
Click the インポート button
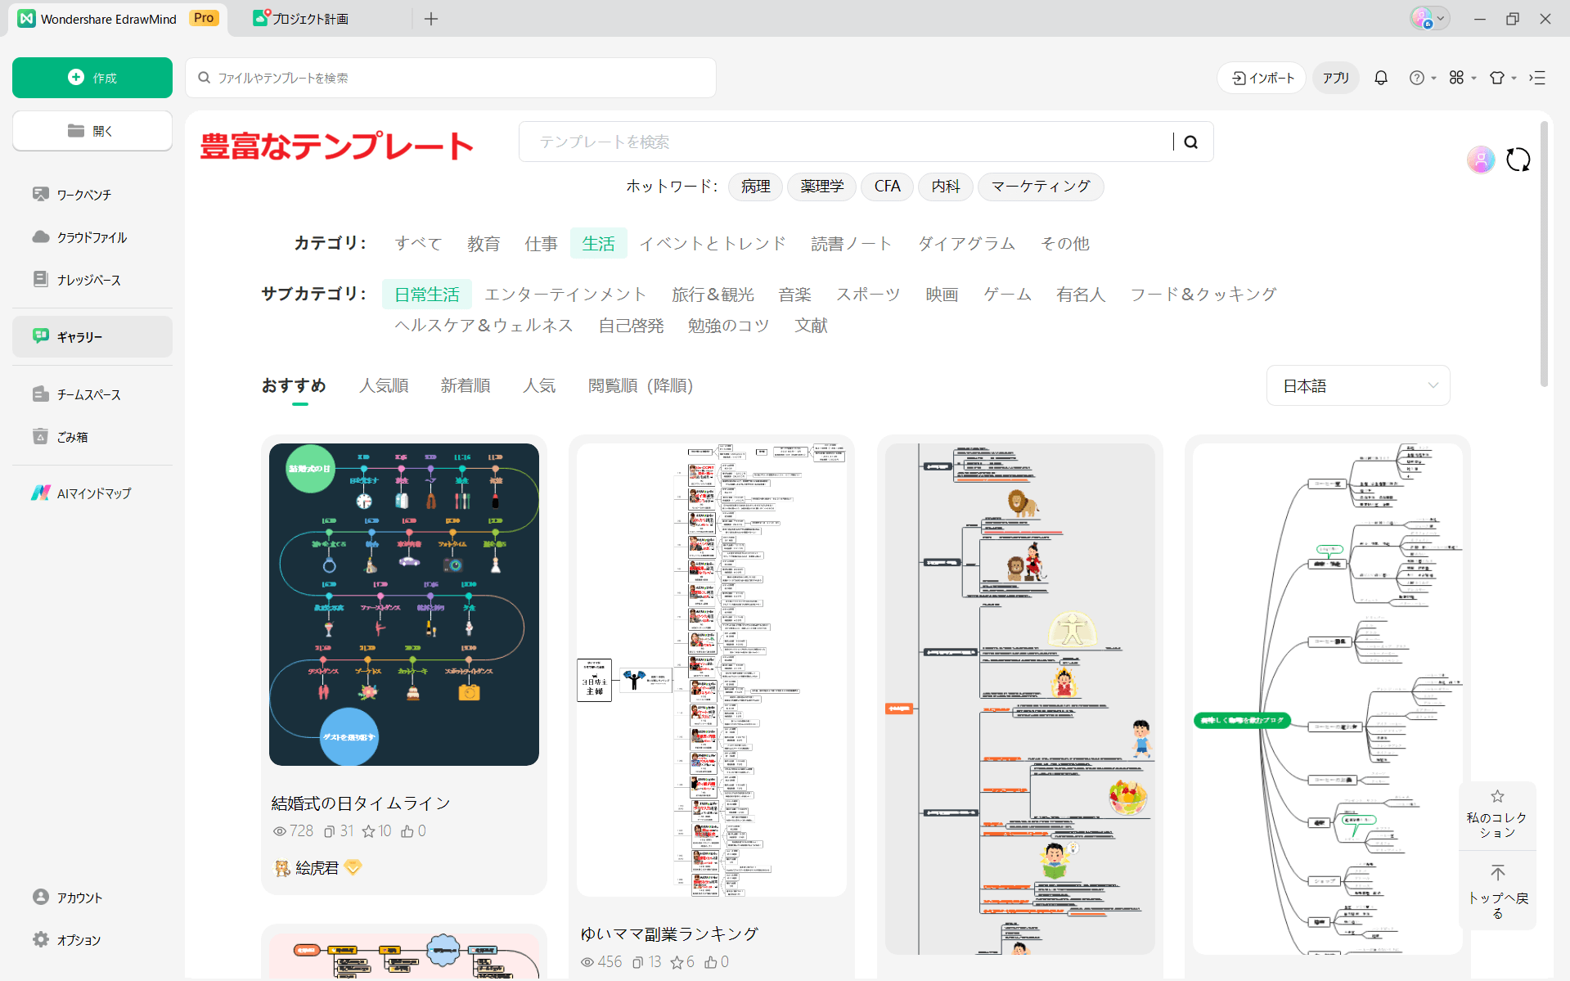click(1261, 77)
